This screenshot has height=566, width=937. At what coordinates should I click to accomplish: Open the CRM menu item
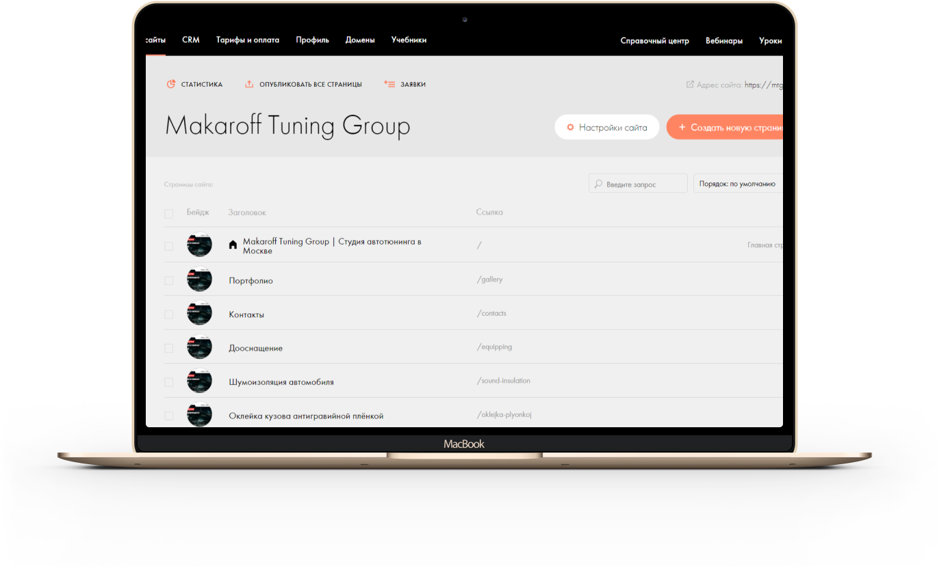click(191, 40)
